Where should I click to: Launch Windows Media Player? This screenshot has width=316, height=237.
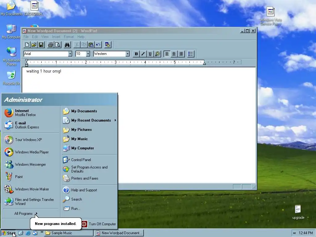pos(31,152)
